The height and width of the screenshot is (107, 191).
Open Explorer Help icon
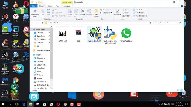[182, 6]
